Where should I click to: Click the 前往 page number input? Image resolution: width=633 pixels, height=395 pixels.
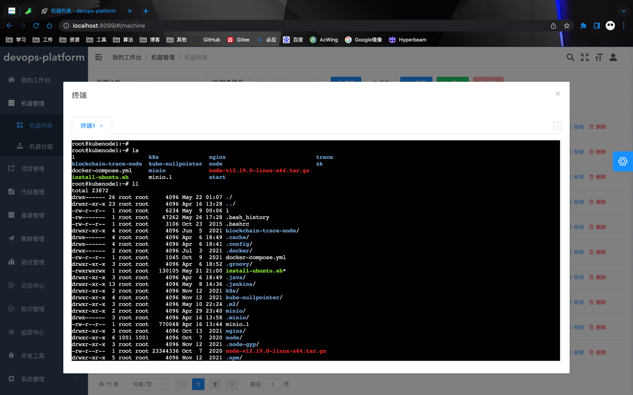click(x=272, y=384)
